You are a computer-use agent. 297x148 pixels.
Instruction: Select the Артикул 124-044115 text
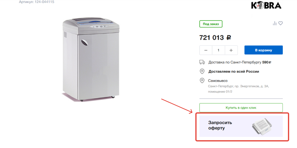tap(36, 2)
